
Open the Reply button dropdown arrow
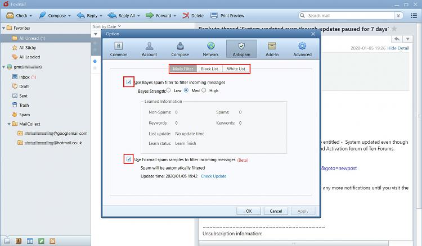101,16
